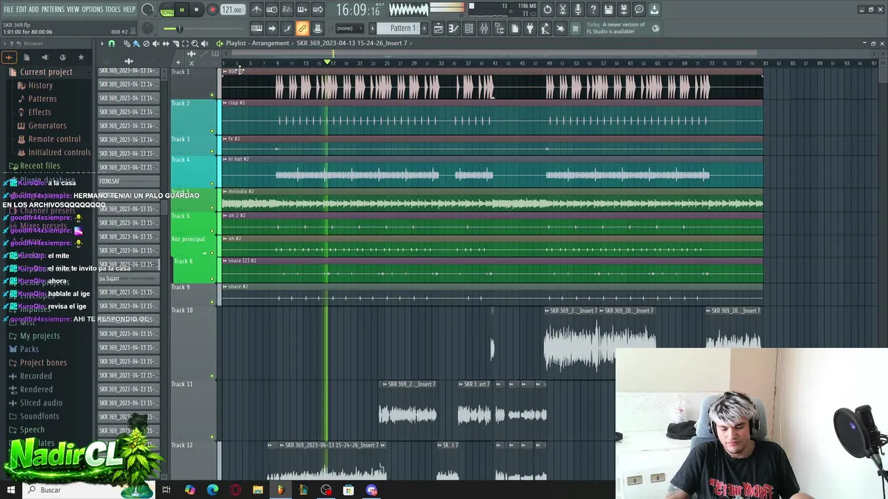888x499 pixels.
Task: Expand the Recorded folder in browser
Action: [x=36, y=376]
